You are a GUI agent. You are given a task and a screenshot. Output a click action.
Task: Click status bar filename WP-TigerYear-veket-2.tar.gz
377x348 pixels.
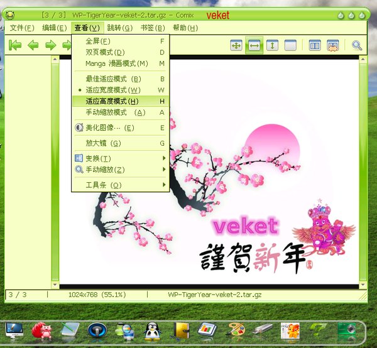coord(214,295)
